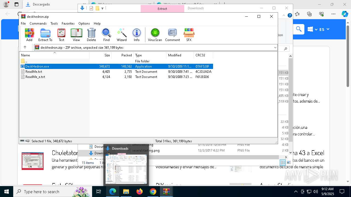Select ReadMe.txt file row
The width and height of the screenshot is (351, 197).
point(116,72)
